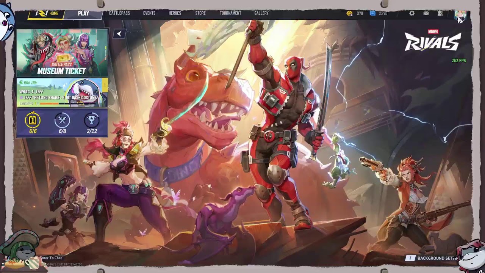Click the blue Units currency icon
The height and width of the screenshot is (273, 485).
tap(372, 13)
